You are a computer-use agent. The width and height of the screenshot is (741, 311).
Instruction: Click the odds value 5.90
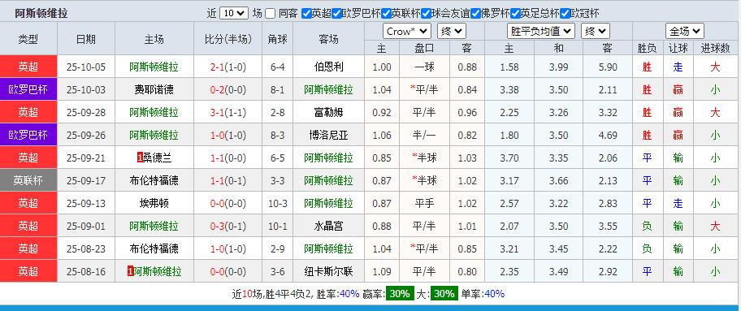[x=608, y=67]
